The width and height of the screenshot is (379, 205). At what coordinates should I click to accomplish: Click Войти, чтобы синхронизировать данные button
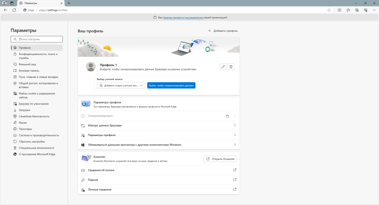pyautogui.click(x=171, y=85)
